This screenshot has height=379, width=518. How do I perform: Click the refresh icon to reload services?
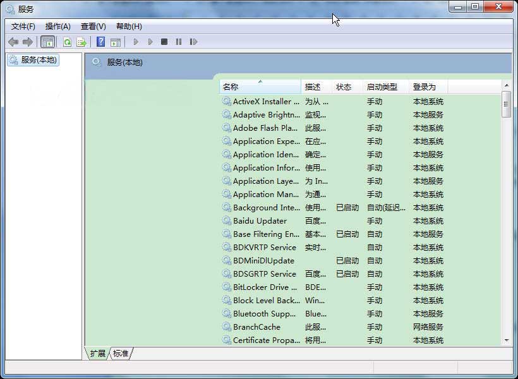point(68,42)
